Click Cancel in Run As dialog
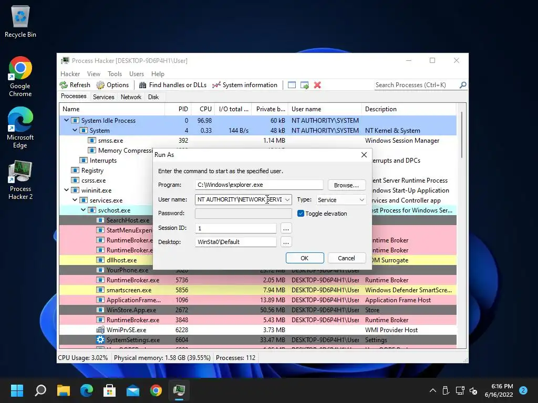The height and width of the screenshot is (403, 538). 347,258
